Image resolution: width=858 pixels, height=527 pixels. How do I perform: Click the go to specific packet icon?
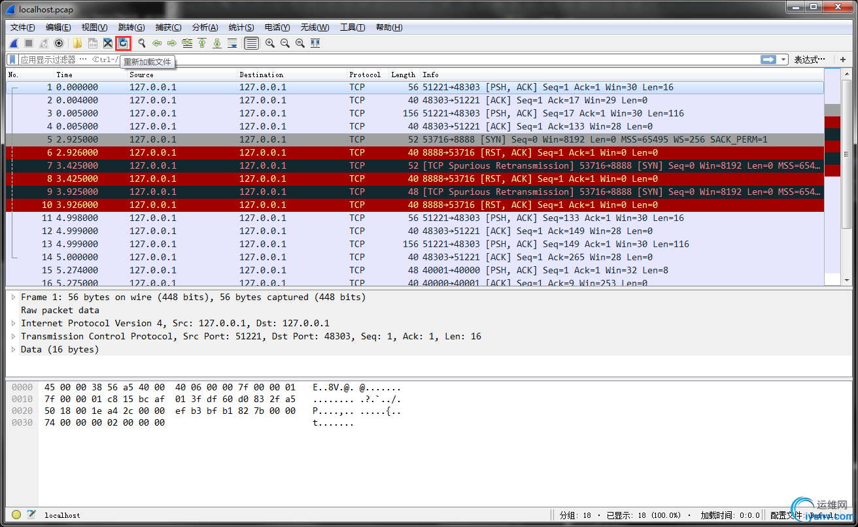tap(187, 43)
